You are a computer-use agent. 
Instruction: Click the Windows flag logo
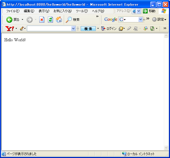point(164,11)
